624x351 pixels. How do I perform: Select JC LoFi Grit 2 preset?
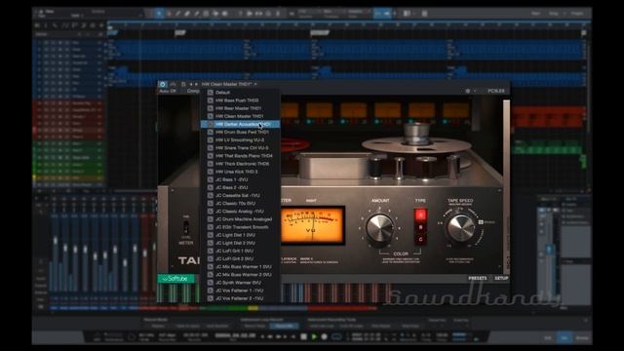241,258
